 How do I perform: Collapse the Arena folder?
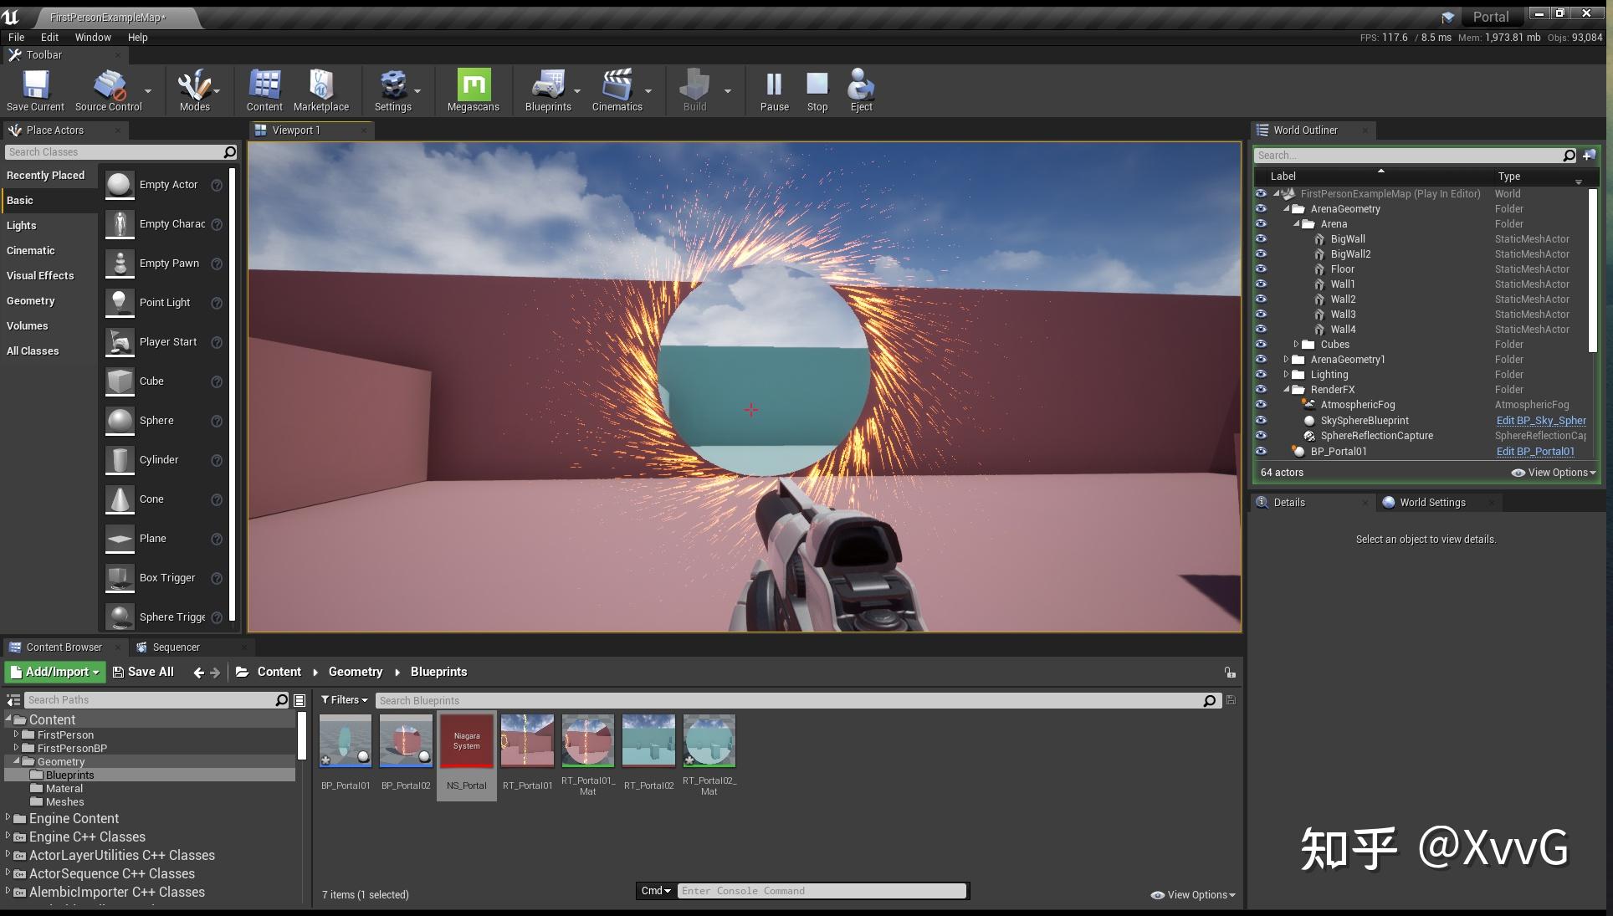click(1296, 223)
